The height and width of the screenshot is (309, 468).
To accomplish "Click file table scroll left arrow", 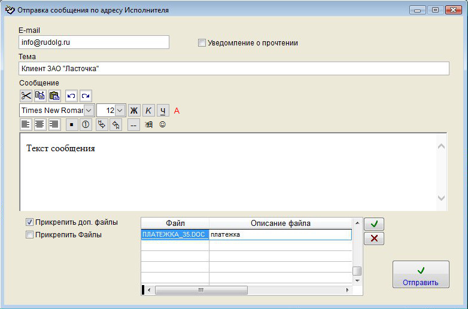I will (x=149, y=290).
